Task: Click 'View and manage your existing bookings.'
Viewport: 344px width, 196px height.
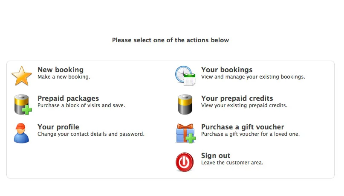Action: click(x=253, y=77)
